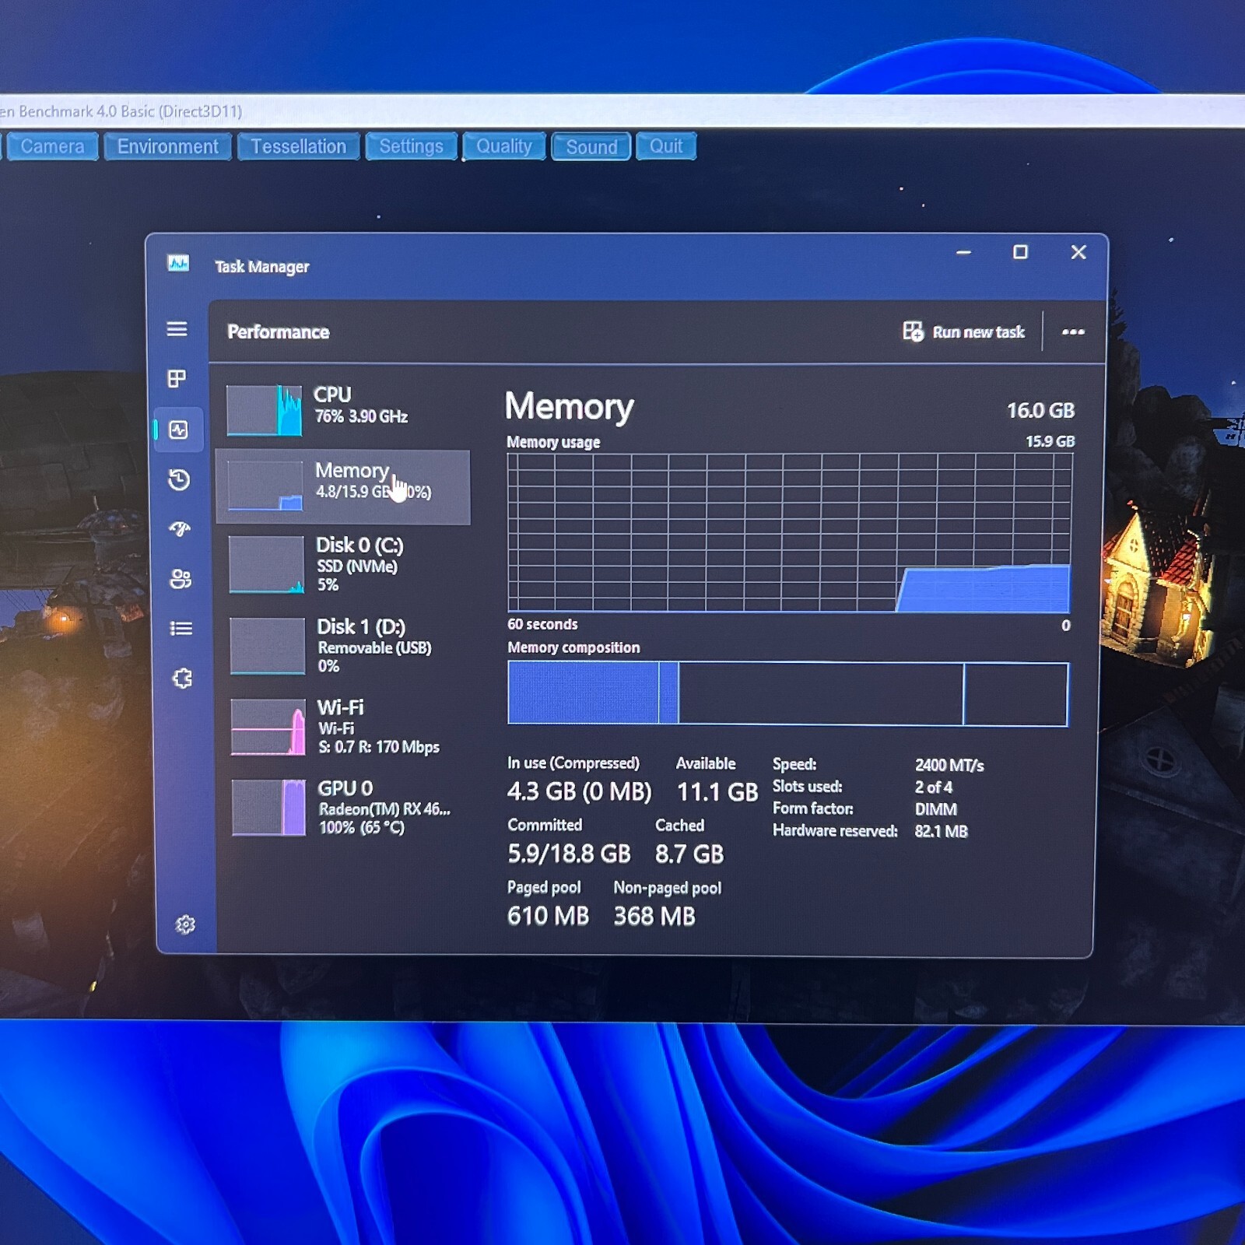The height and width of the screenshot is (1245, 1245).
Task: Click the Hardware reserved value 82.1 MB
Action: click(941, 831)
